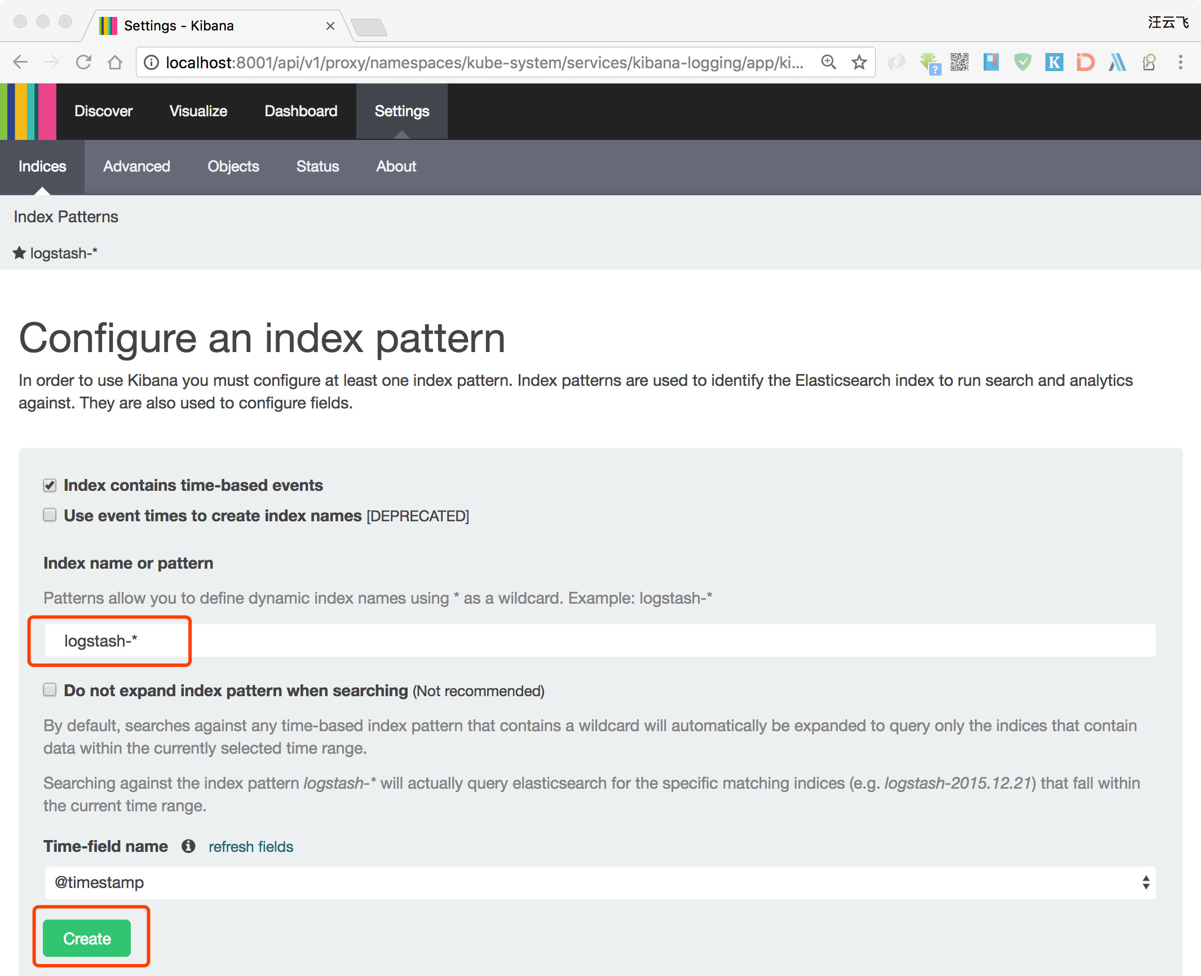
Task: Uncheck Index contains time-based events
Action: coord(50,485)
